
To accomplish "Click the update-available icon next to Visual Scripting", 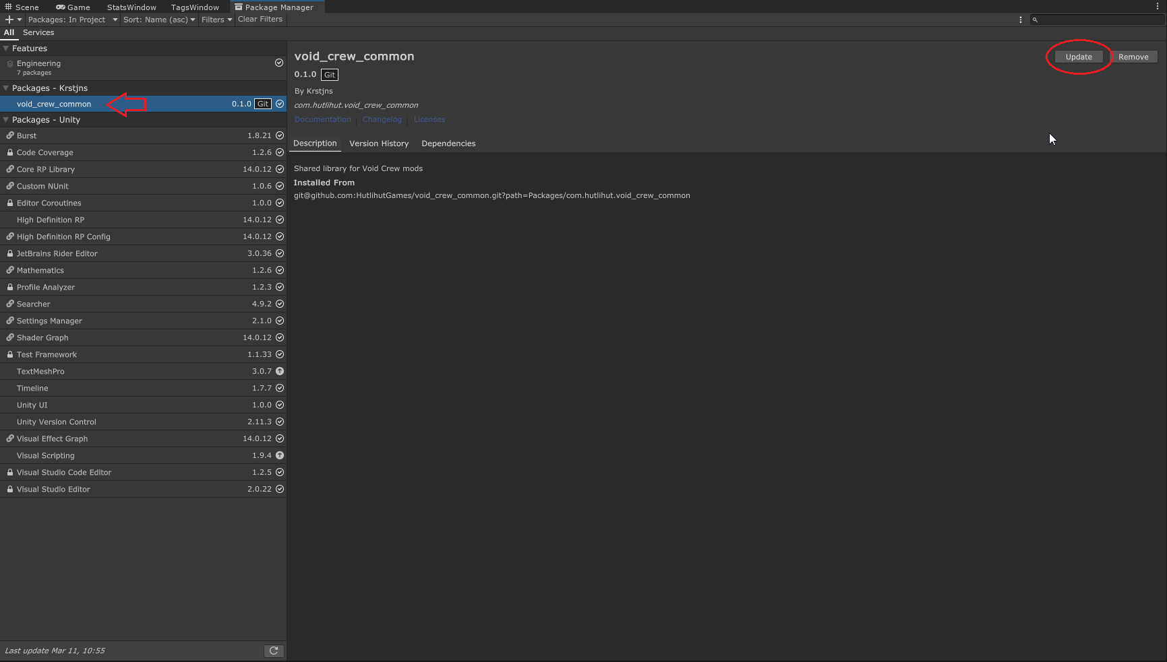I will (x=280, y=455).
